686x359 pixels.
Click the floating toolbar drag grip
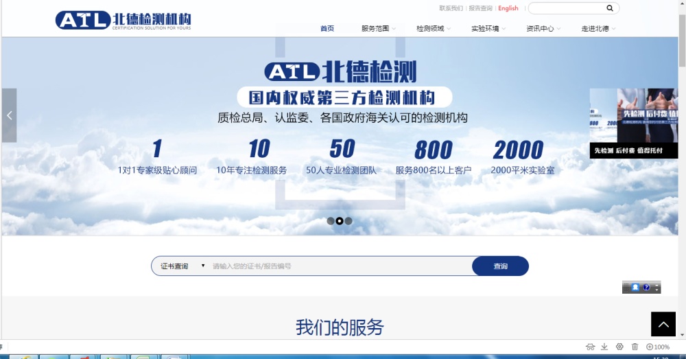click(626, 287)
